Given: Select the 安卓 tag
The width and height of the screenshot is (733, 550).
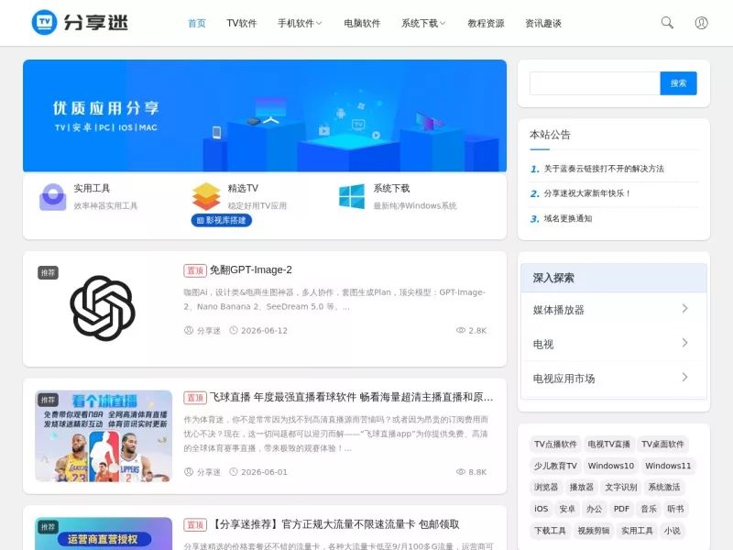Looking at the screenshot, I should pos(567,509).
